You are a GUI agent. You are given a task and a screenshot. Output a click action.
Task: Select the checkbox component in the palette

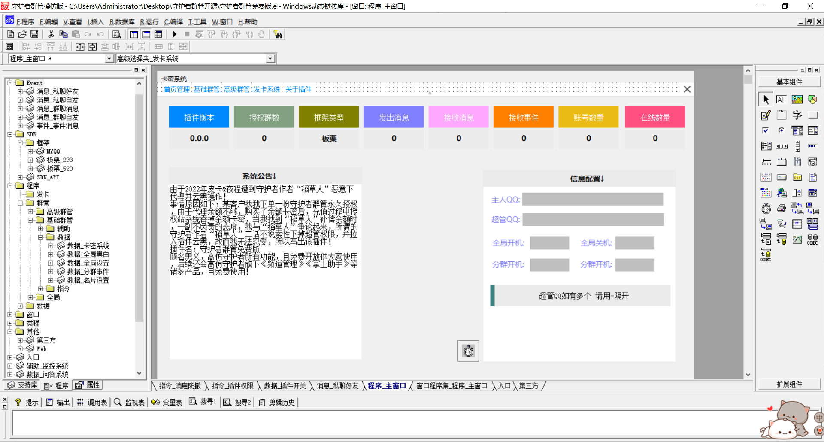(766, 130)
